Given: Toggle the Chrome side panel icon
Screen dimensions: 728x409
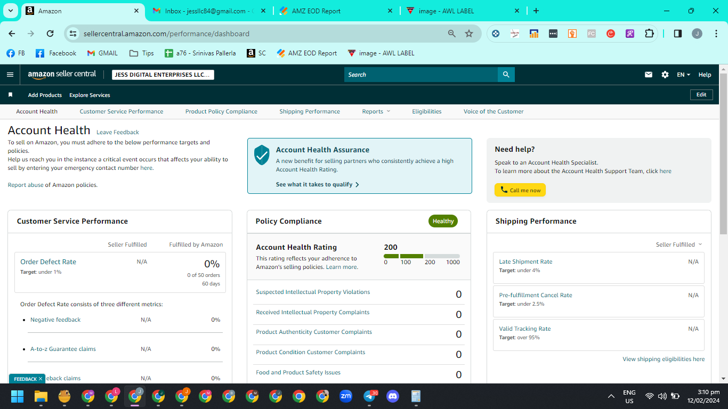Looking at the screenshot, I should pos(678,34).
